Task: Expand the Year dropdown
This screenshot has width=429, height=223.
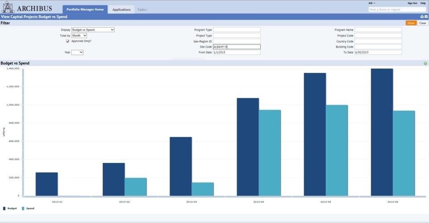Action: coord(77,53)
